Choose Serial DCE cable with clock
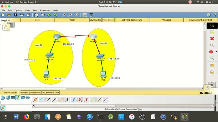Image resolution: width=218 pixels, height=122 pixels. point(80,100)
